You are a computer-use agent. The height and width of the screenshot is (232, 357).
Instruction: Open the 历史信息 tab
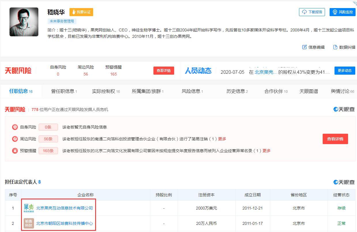click(x=237, y=91)
